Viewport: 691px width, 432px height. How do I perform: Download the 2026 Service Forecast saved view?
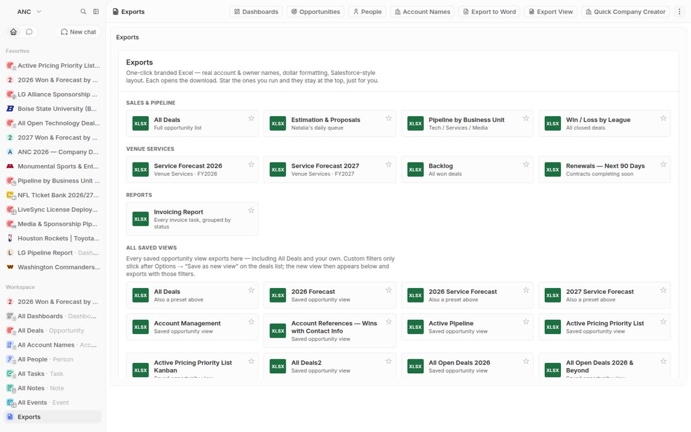click(467, 295)
